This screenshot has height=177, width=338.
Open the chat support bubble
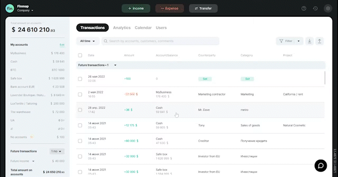point(321,165)
